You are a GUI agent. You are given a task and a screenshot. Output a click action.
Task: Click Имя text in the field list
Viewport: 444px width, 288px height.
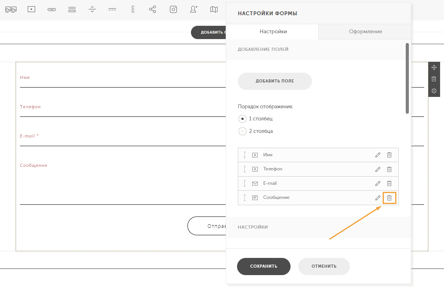coord(267,155)
